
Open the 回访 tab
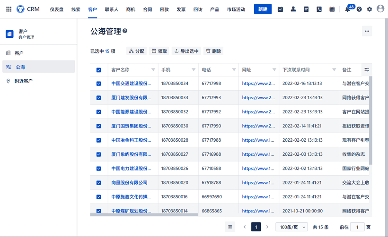pos(198,9)
